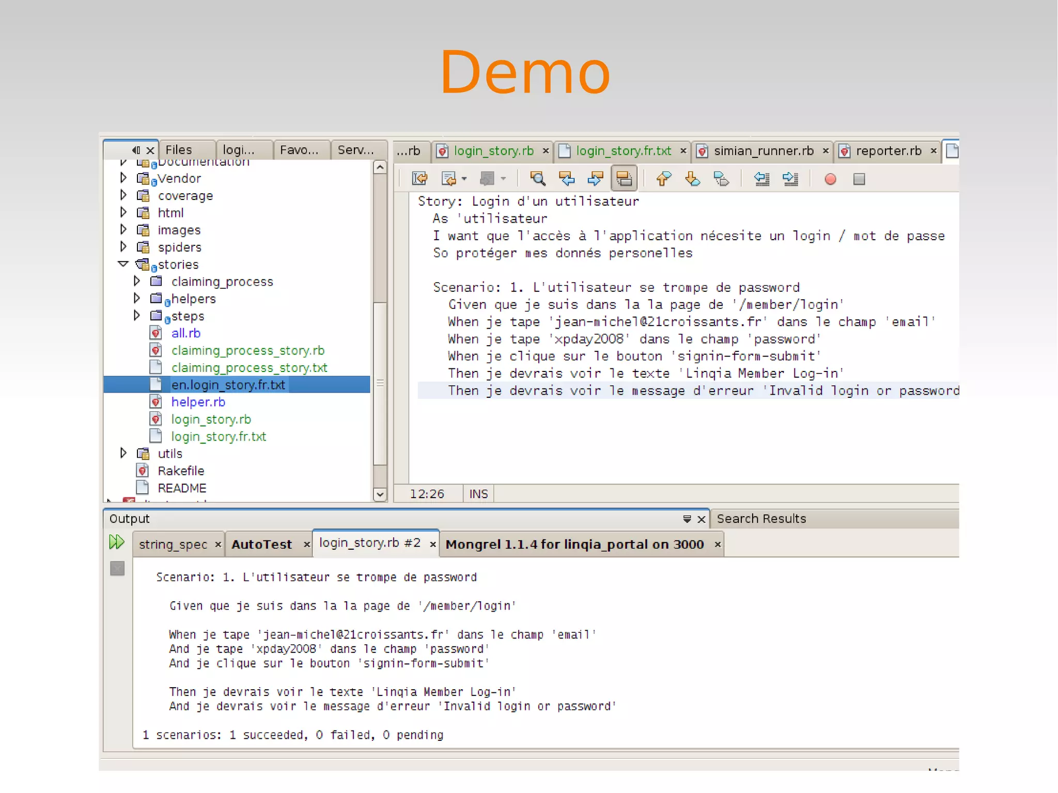Click the Back navigation icon
This screenshot has width=1058, height=793.
(448, 179)
